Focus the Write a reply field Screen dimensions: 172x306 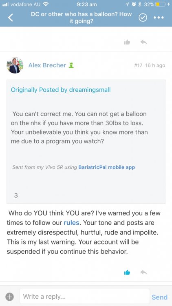(85, 297)
